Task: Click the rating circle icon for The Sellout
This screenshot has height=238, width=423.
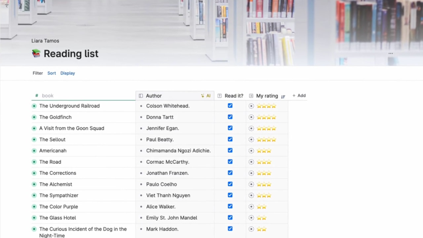Action: pyautogui.click(x=251, y=139)
